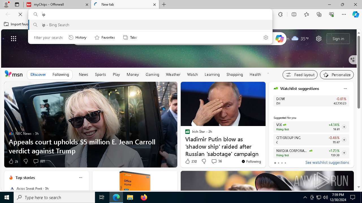The height and width of the screenshot is (203, 362).
Task: Add Citigroup Inc. to watchlist
Action: [x=344, y=140]
